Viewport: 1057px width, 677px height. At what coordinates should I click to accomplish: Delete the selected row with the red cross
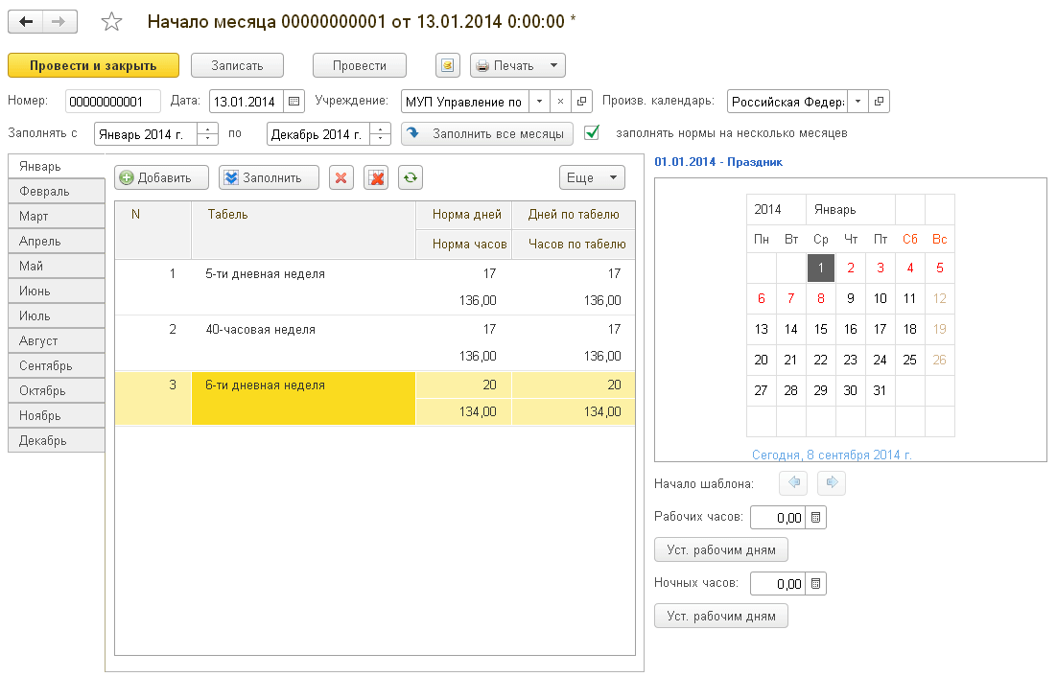click(x=341, y=177)
